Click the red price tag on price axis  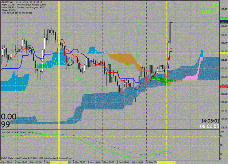224,87
